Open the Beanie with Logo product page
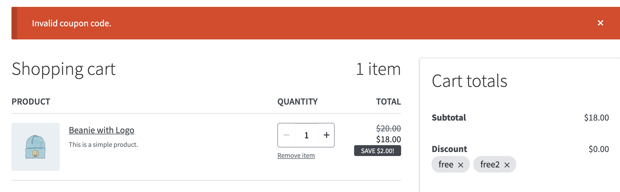Image resolution: width=620 pixels, height=192 pixels. click(101, 130)
